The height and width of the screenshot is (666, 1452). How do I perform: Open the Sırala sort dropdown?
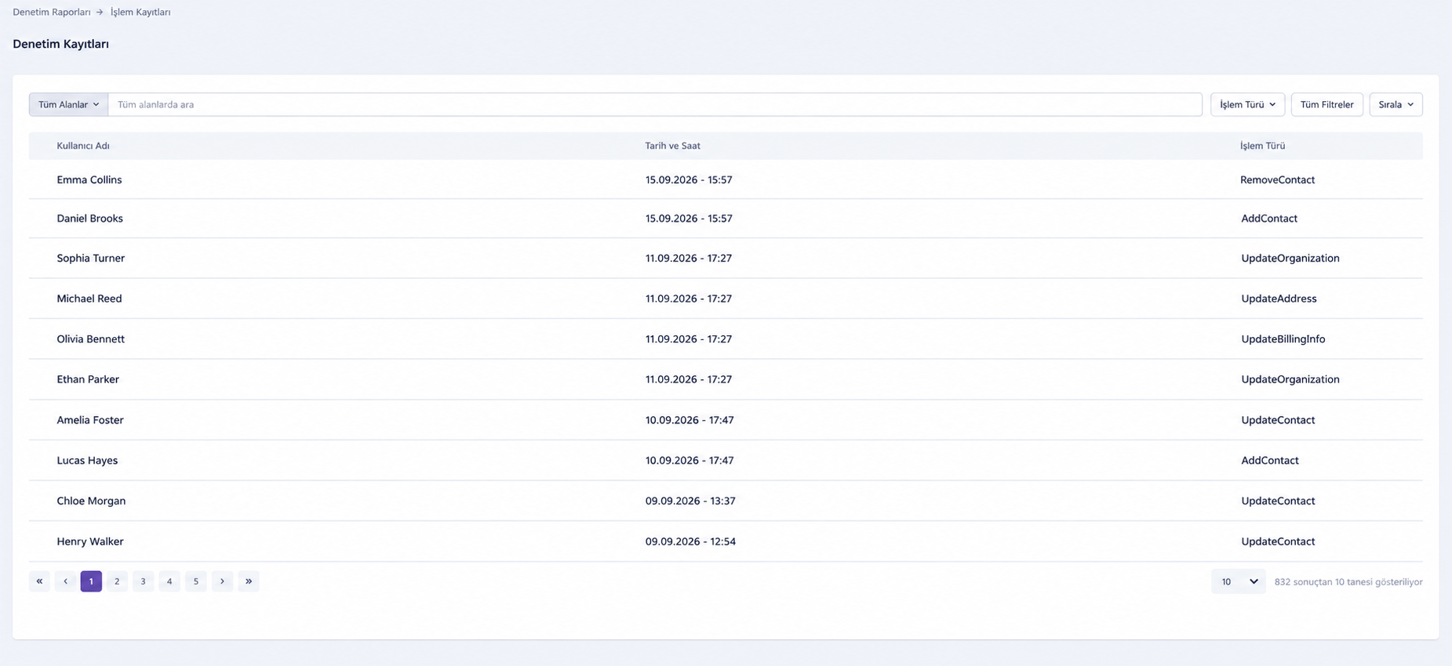tap(1396, 104)
